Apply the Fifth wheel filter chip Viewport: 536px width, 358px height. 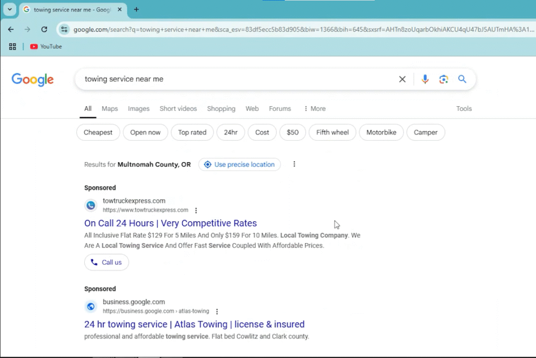(332, 132)
